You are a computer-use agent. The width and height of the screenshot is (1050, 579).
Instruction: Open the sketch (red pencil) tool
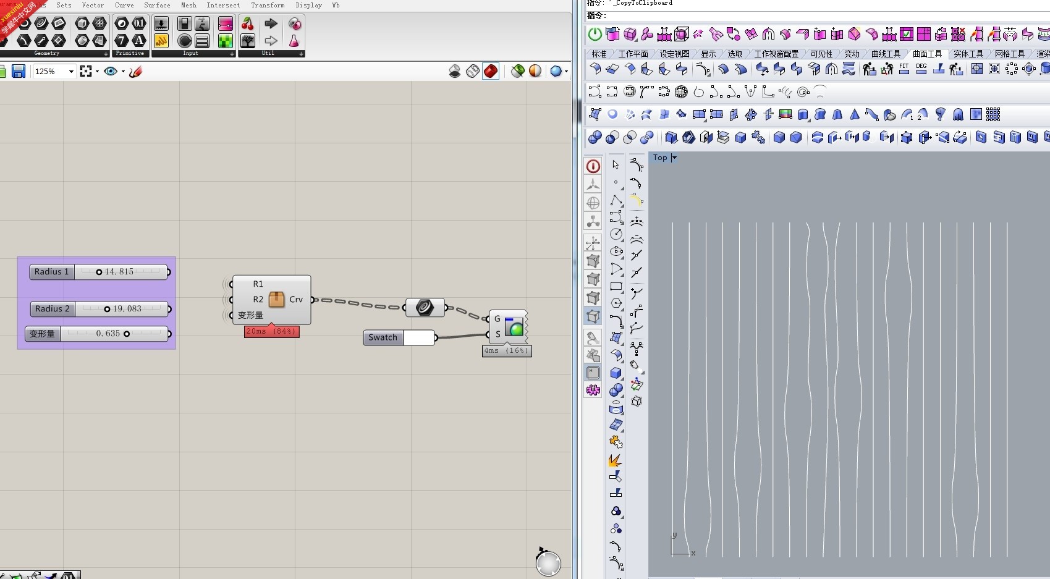coord(136,71)
